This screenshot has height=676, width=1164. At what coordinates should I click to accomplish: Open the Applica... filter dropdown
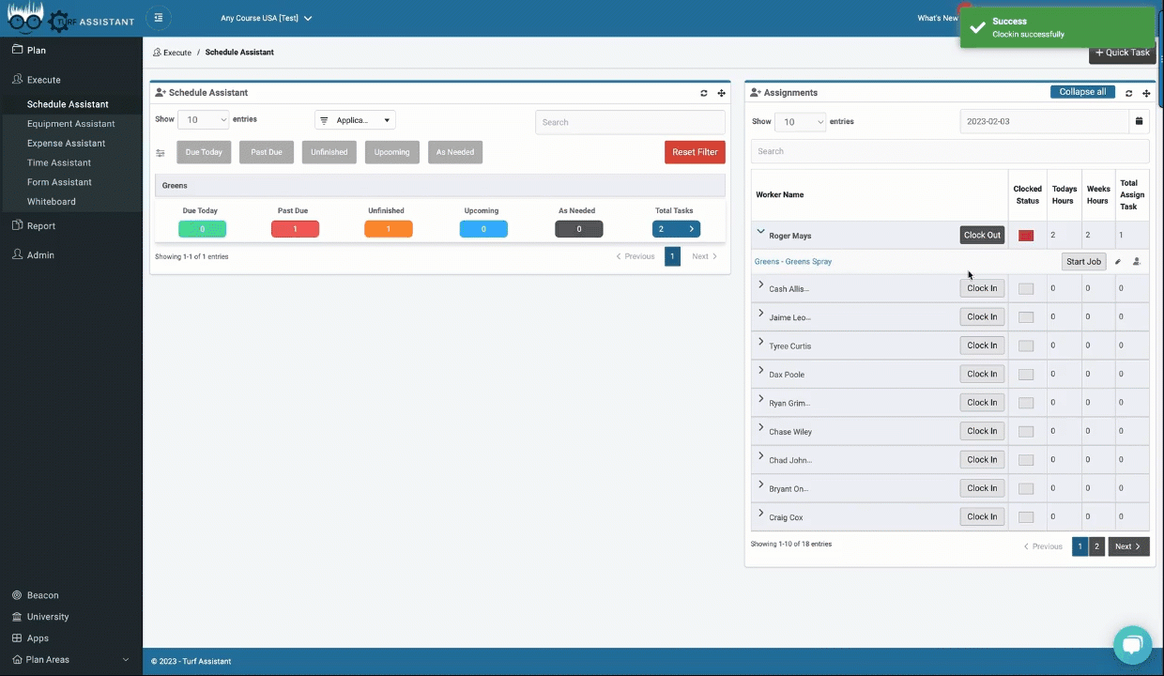(x=355, y=120)
